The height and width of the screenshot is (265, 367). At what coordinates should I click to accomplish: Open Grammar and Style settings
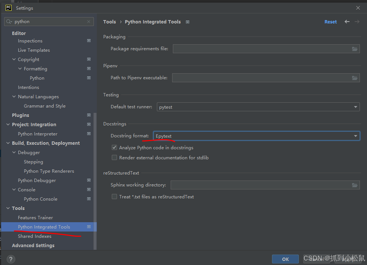click(x=45, y=106)
